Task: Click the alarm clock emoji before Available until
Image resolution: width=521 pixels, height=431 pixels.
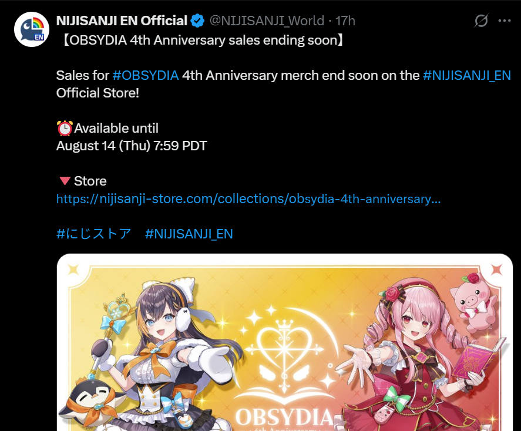Action: 65,128
